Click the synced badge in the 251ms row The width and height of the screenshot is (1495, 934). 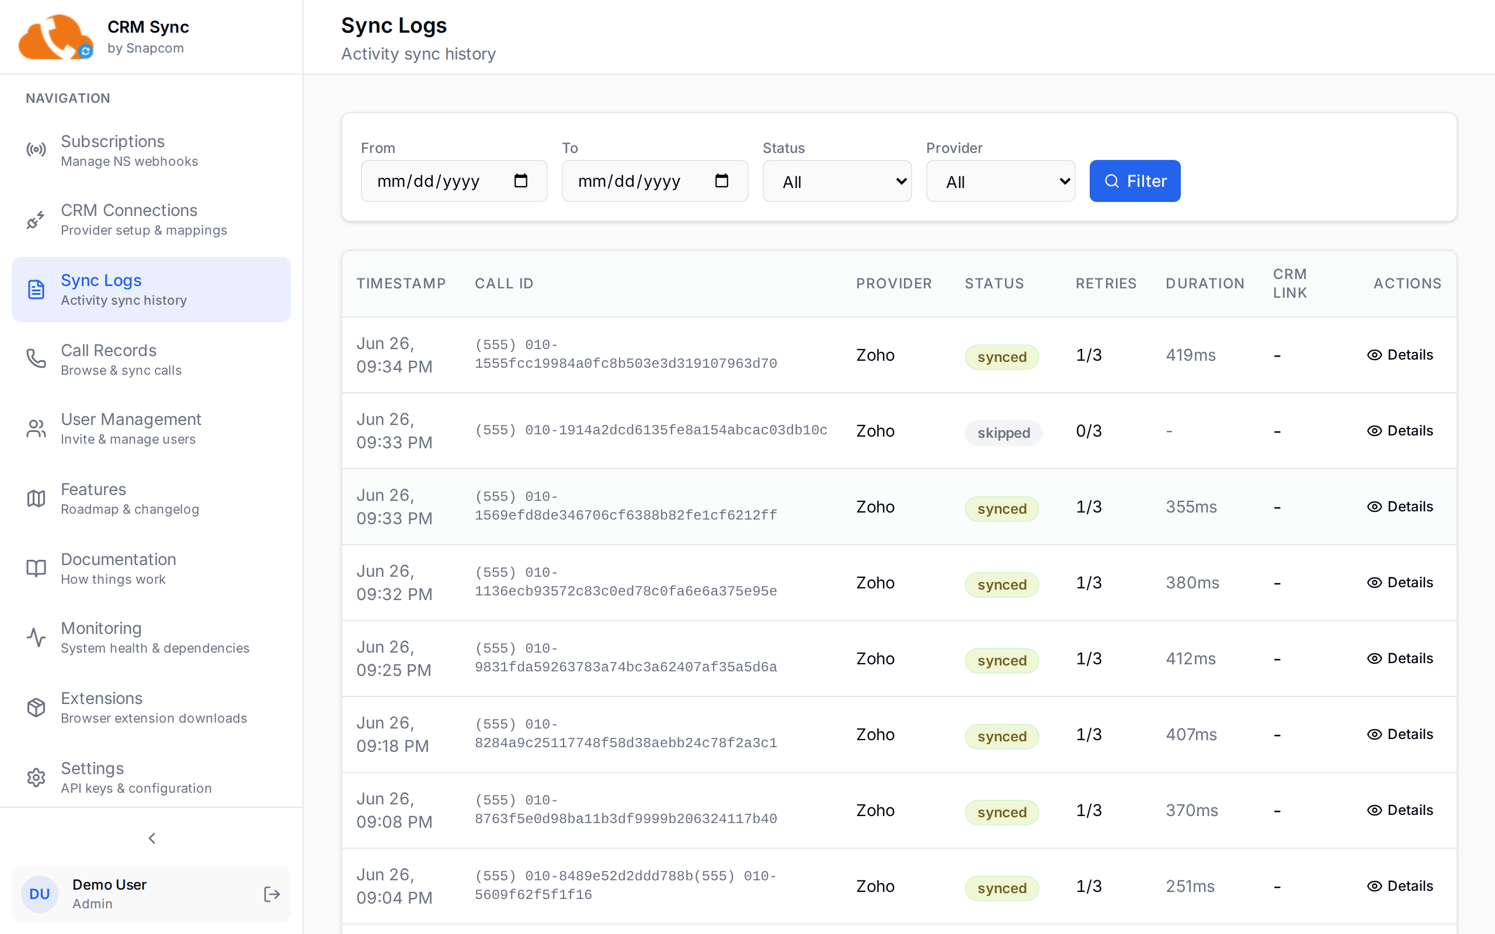(x=1002, y=888)
